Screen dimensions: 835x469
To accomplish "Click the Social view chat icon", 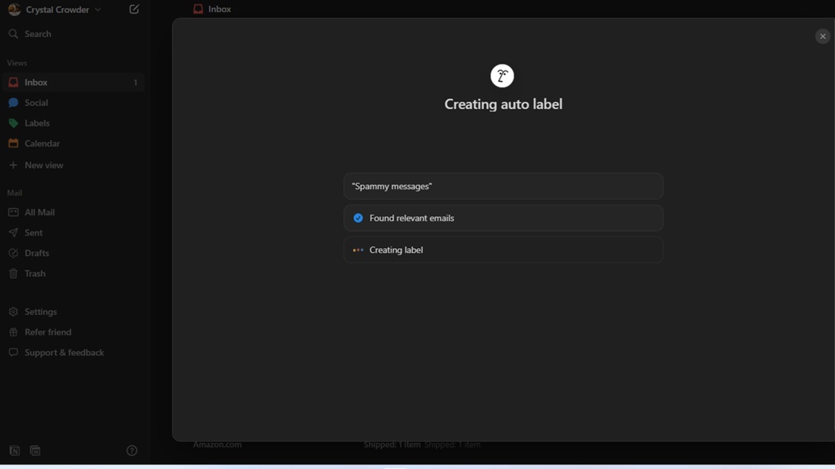I will [x=14, y=102].
